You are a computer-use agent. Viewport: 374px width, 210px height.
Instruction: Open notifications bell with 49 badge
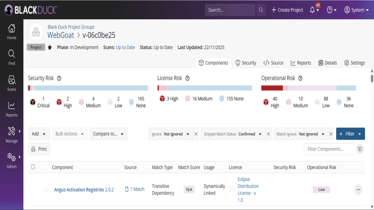click(x=314, y=10)
